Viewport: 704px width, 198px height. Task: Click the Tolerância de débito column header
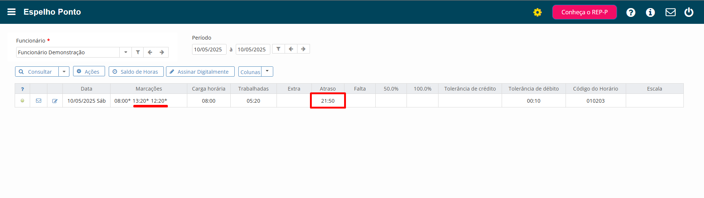pos(534,89)
